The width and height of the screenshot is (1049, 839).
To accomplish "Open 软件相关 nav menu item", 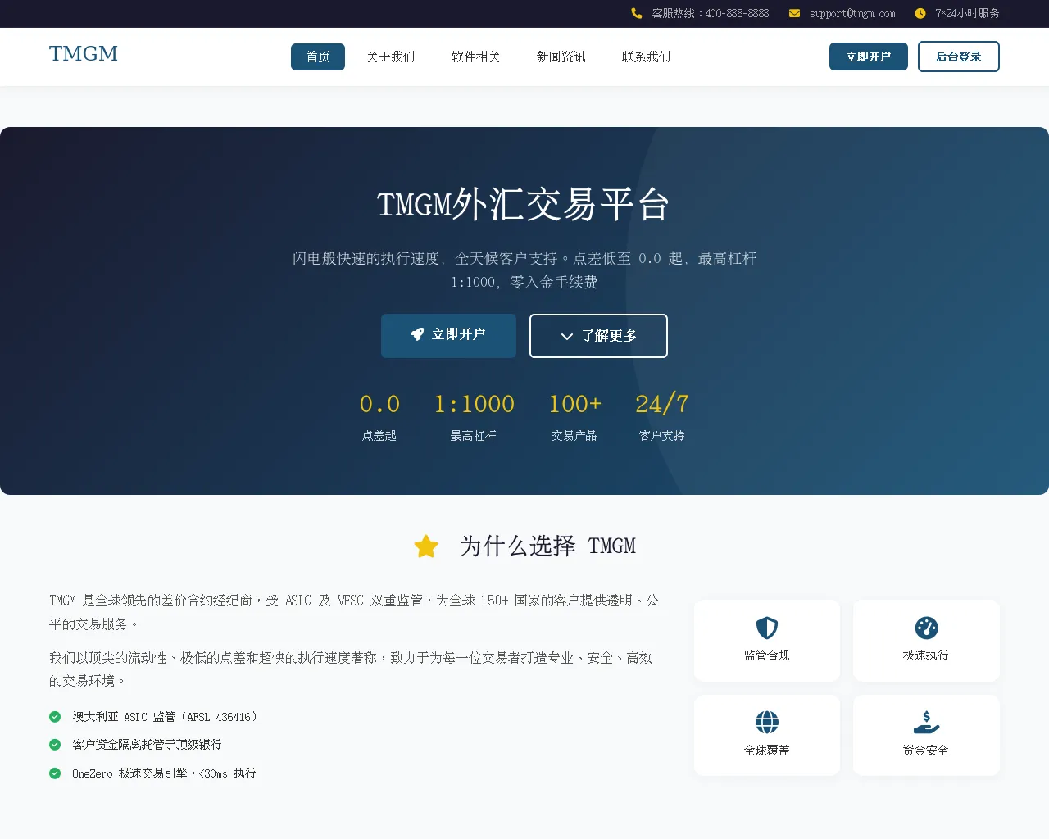I will point(475,57).
